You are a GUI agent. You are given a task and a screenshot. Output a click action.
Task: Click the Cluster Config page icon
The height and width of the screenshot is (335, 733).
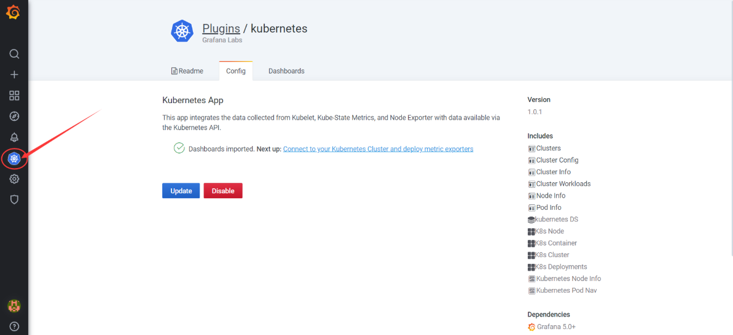coord(531,160)
